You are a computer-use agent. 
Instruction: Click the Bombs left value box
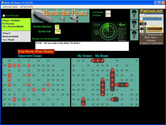pyautogui.click(x=58, y=31)
